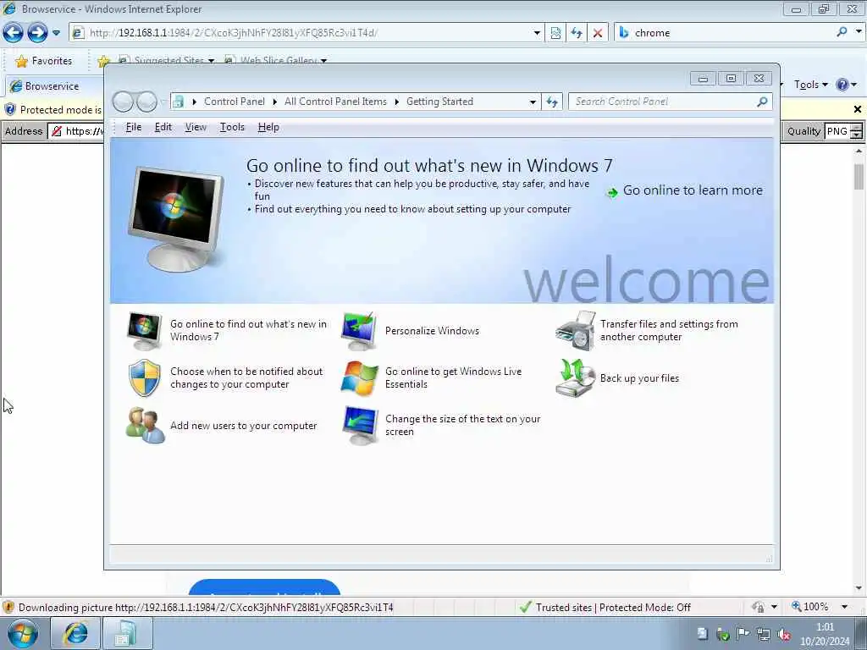Click the Control Panel search magnifier icon
The image size is (867, 650).
pyautogui.click(x=763, y=102)
